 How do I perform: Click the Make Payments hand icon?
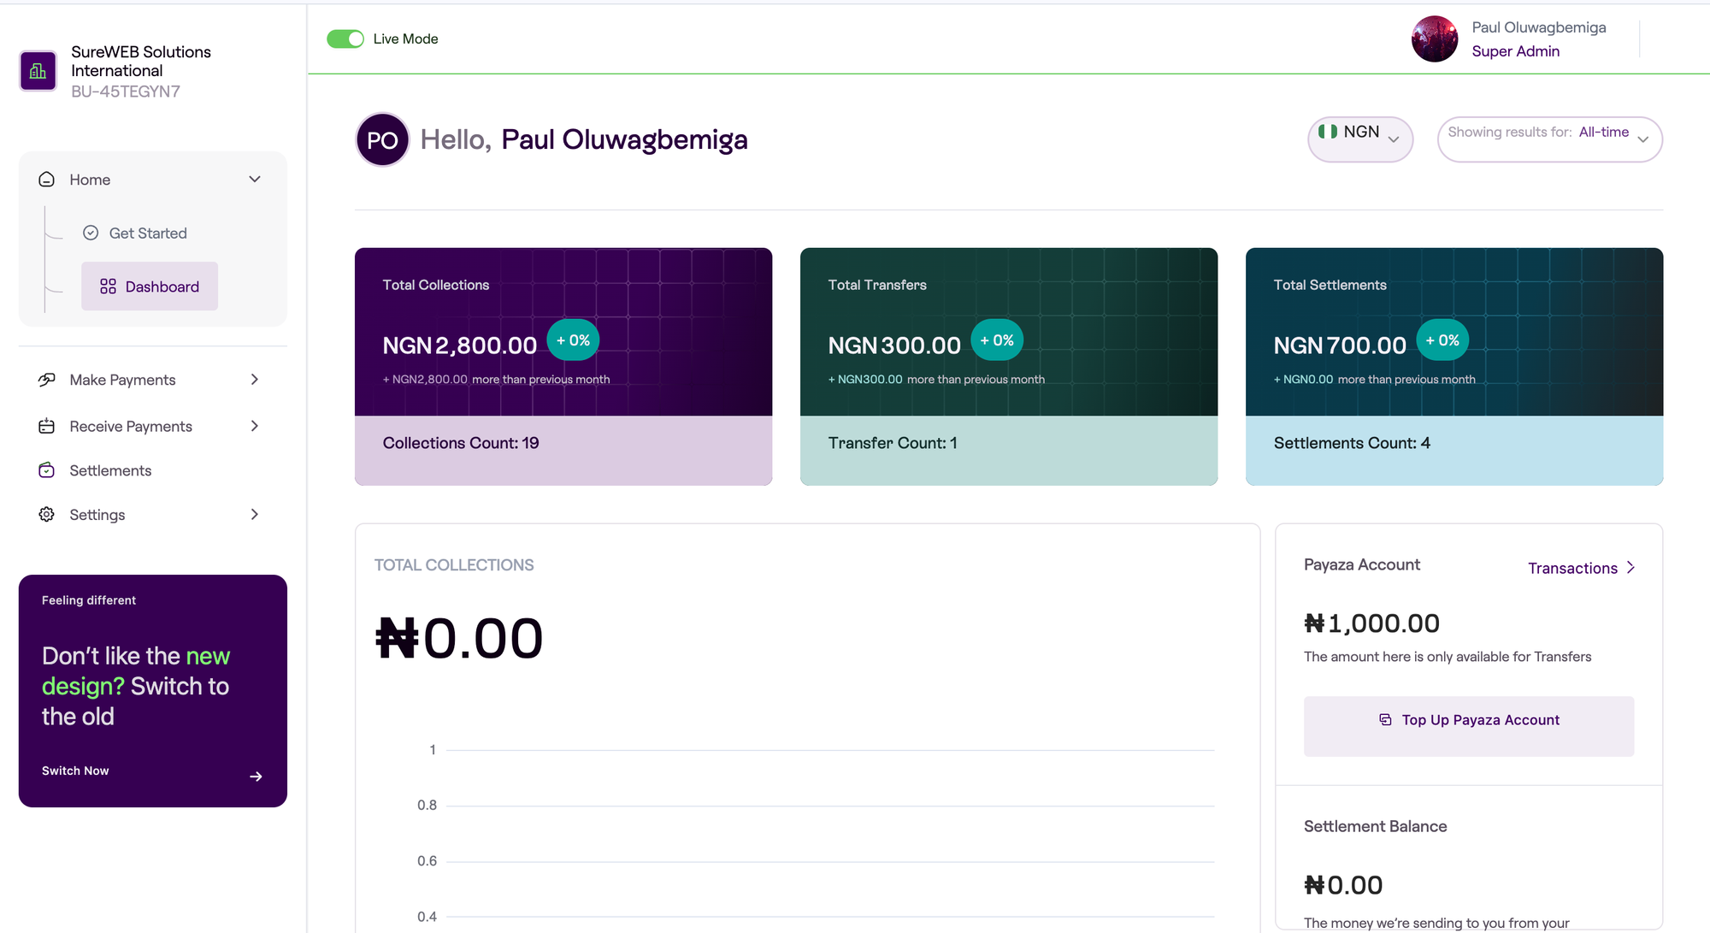[x=47, y=380]
